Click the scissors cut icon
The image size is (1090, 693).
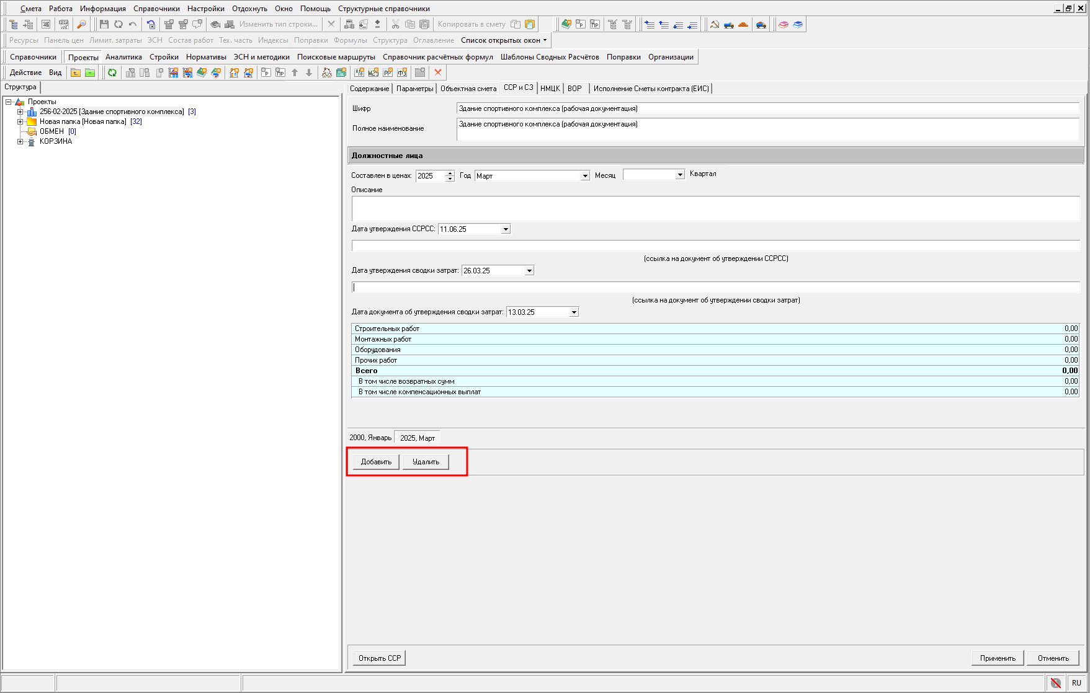(395, 24)
